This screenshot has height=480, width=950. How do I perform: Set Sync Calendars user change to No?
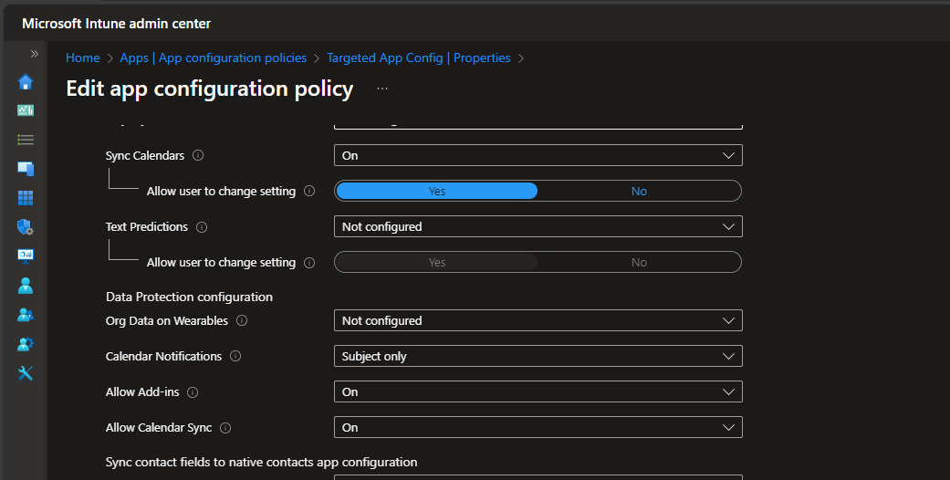click(639, 191)
